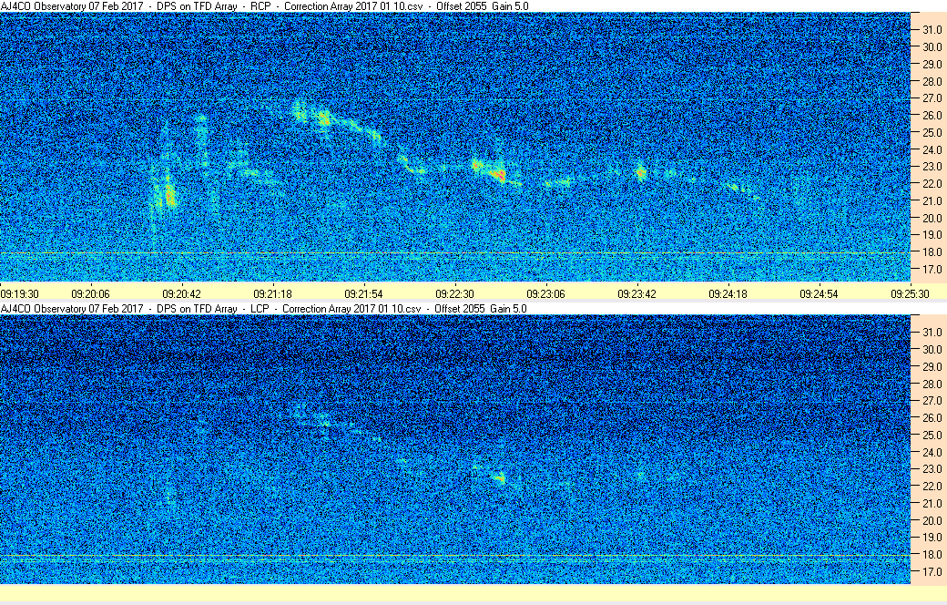The width and height of the screenshot is (947, 605).
Task: Select 27.0 on the RCP frequency scale
Action: click(932, 98)
